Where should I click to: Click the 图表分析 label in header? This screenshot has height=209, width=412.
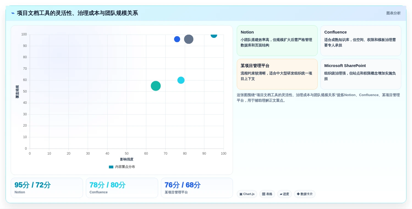[x=393, y=13]
